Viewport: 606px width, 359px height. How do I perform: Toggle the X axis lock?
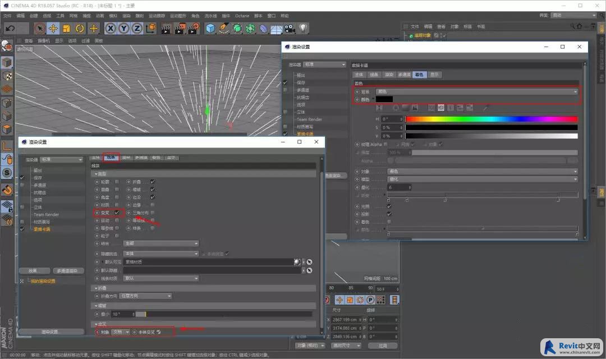coord(111,28)
